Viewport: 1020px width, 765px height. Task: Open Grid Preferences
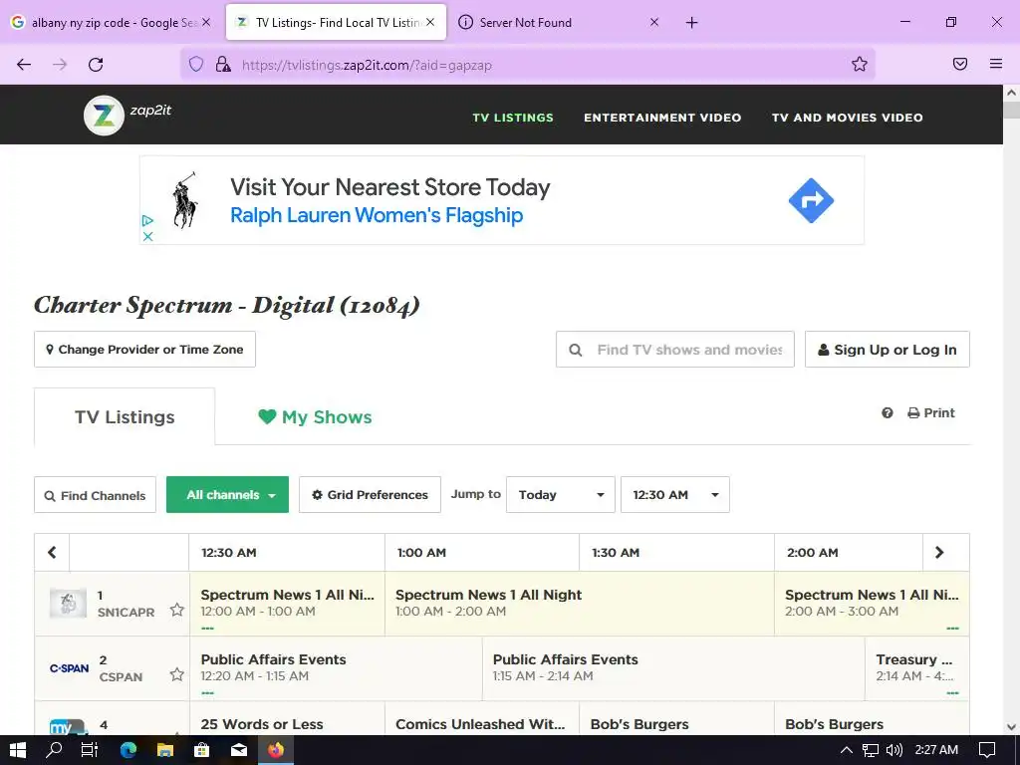(x=371, y=495)
